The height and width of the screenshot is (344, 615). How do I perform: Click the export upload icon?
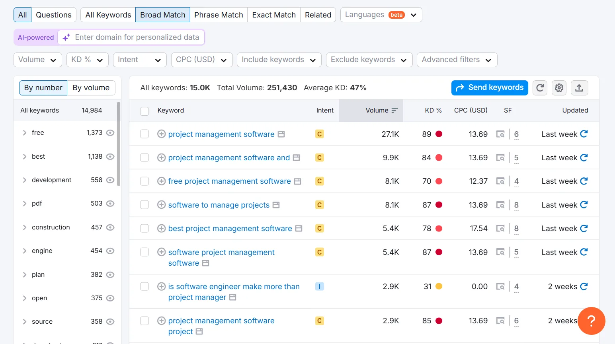tap(579, 88)
